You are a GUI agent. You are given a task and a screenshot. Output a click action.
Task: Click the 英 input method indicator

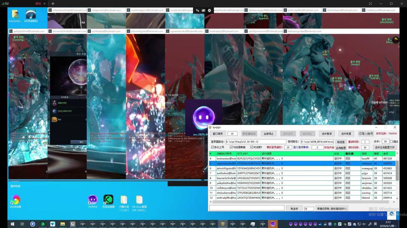tap(376, 224)
